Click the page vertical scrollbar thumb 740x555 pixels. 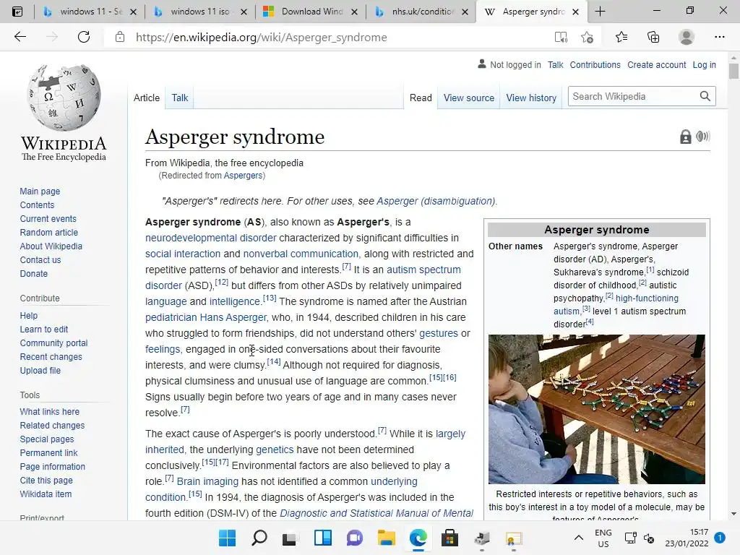click(x=733, y=71)
